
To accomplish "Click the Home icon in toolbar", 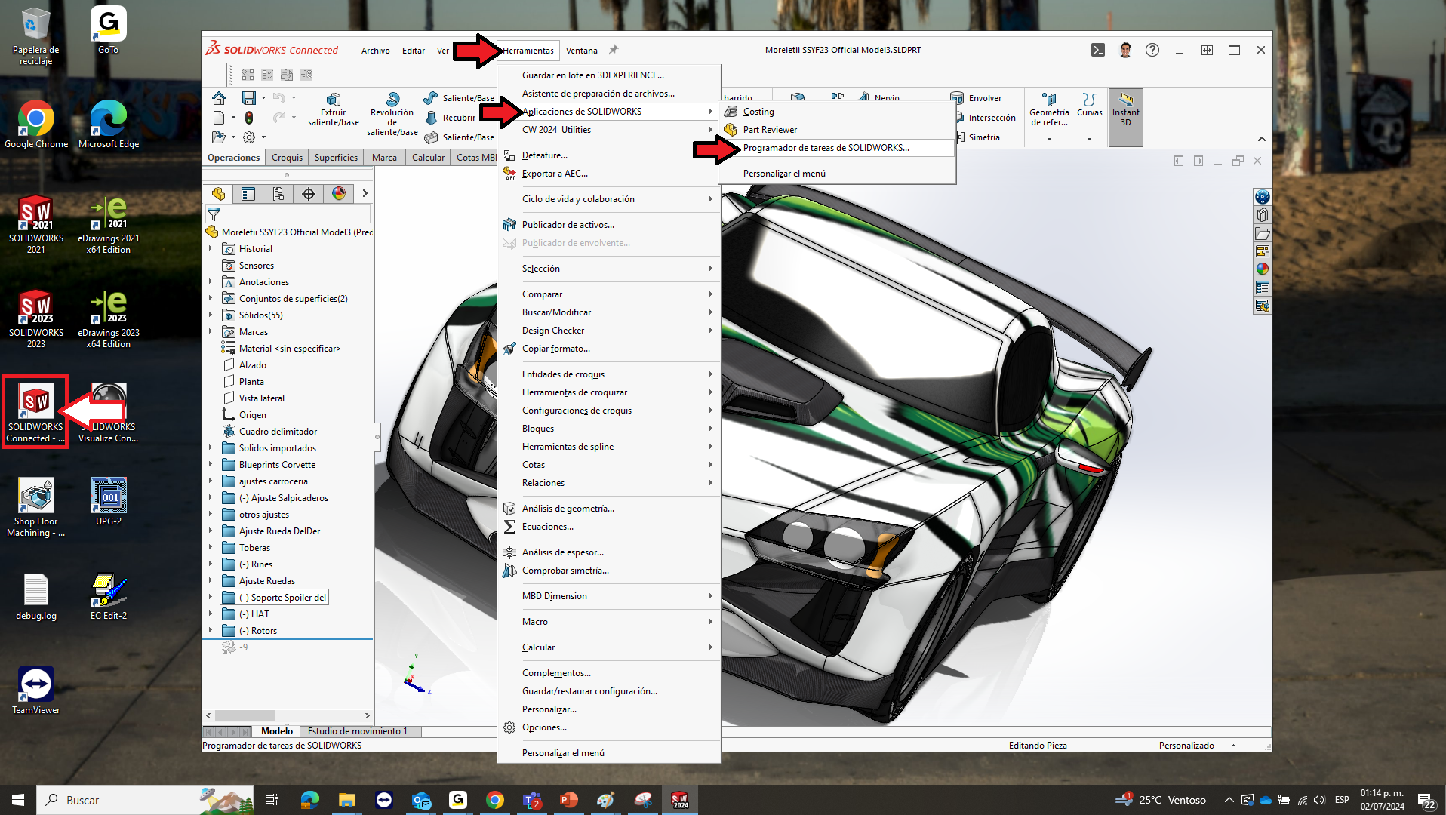I will (219, 98).
